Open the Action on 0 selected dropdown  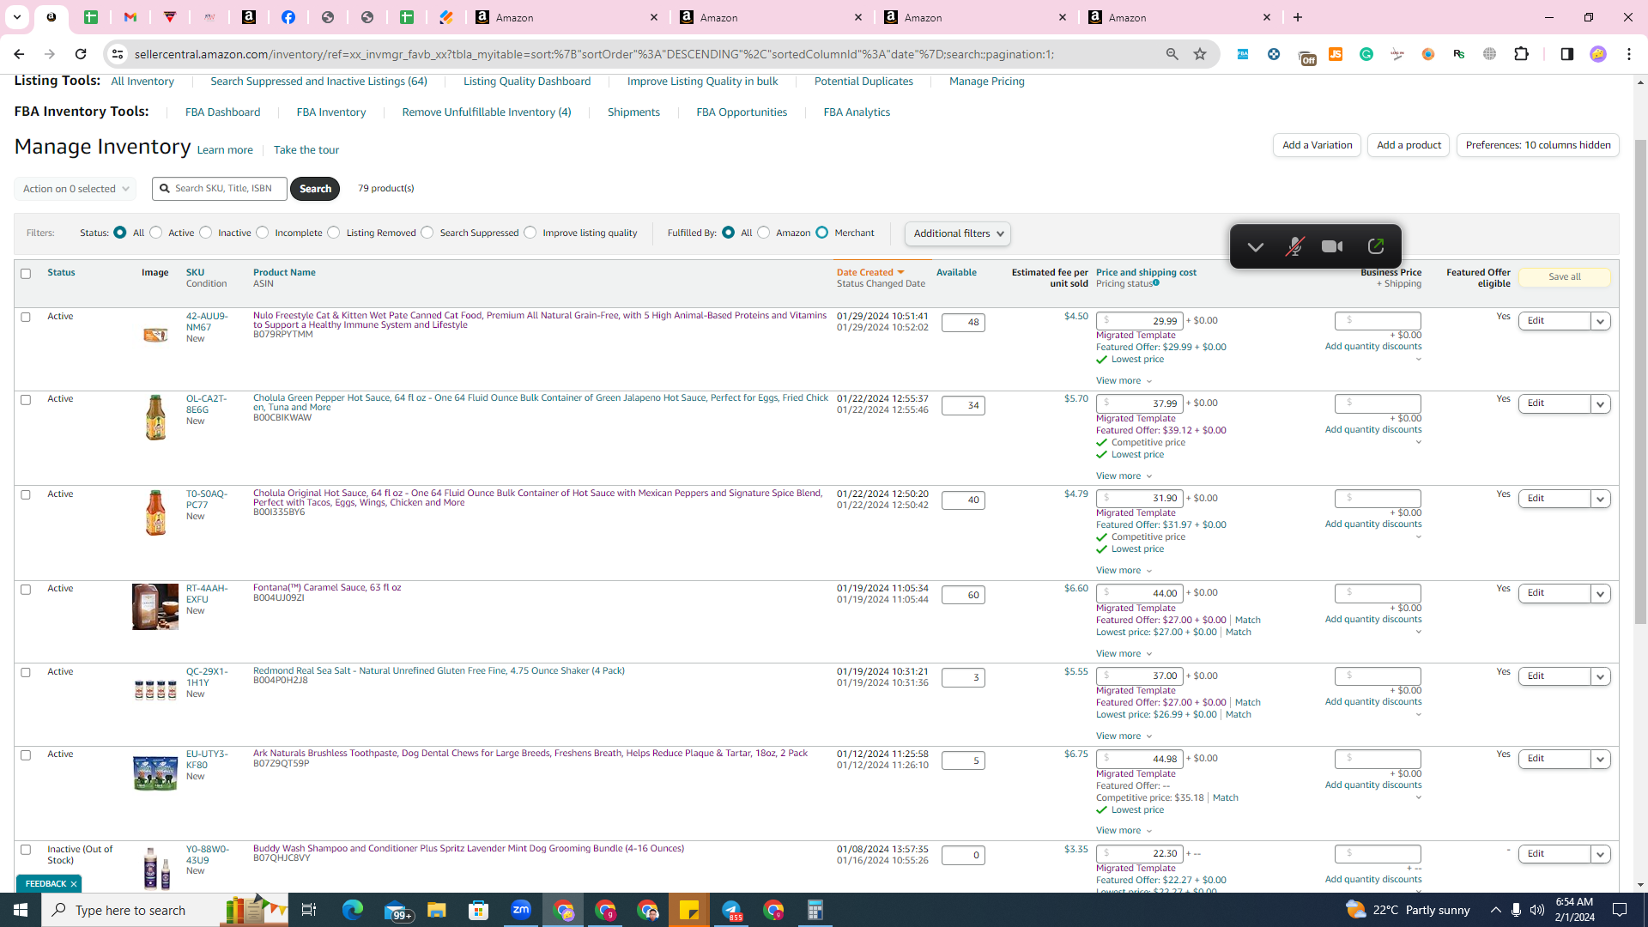tap(76, 189)
